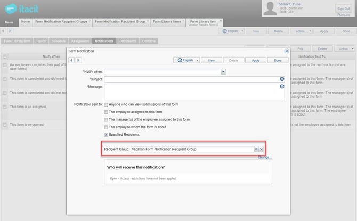Click the itacit logo

[22, 9]
